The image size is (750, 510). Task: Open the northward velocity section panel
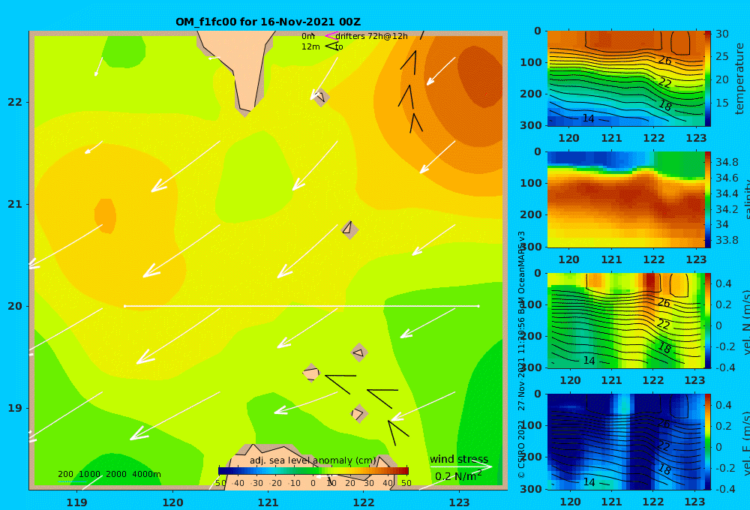point(625,320)
